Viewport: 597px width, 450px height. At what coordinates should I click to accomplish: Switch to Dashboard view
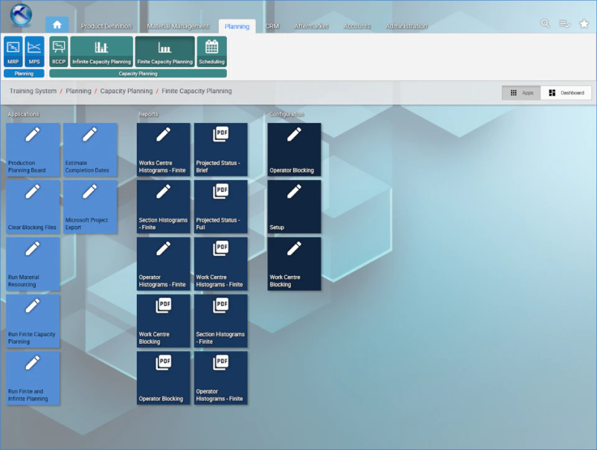click(x=566, y=93)
